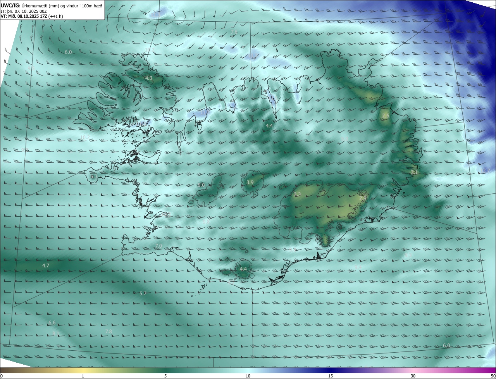
Task: Click the 5.7 value south of Reykjanes
Action: tap(143, 293)
